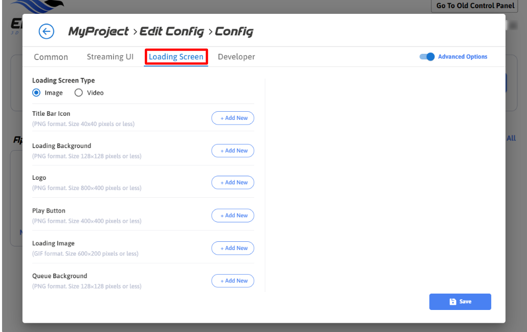Screen dimensions: 527x332
Task: Click Go To Old Control Panel
Action: [x=475, y=6]
